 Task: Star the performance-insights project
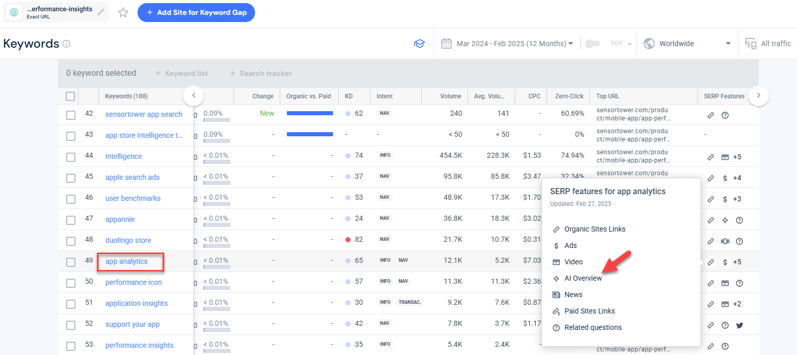[123, 12]
